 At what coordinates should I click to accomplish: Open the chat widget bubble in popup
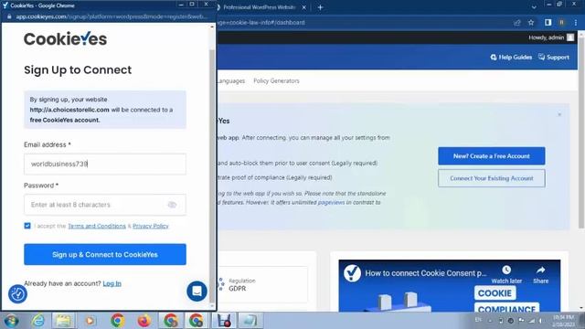[x=197, y=291]
